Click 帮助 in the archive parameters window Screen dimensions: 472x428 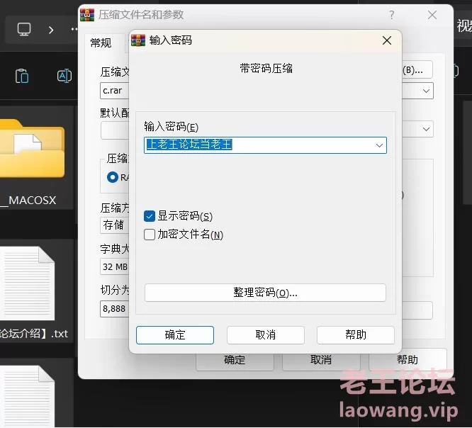click(408, 360)
